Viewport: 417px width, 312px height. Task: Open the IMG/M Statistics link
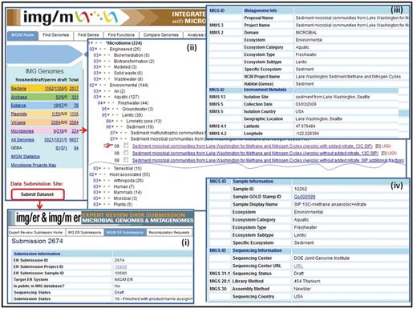pyautogui.click(x=25, y=157)
